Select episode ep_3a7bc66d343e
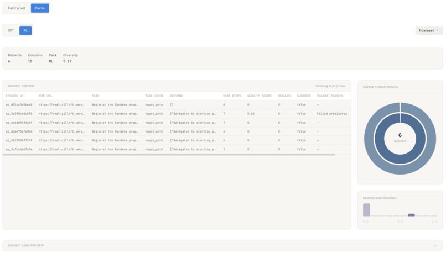This screenshot has height=253, width=446. 19,149
